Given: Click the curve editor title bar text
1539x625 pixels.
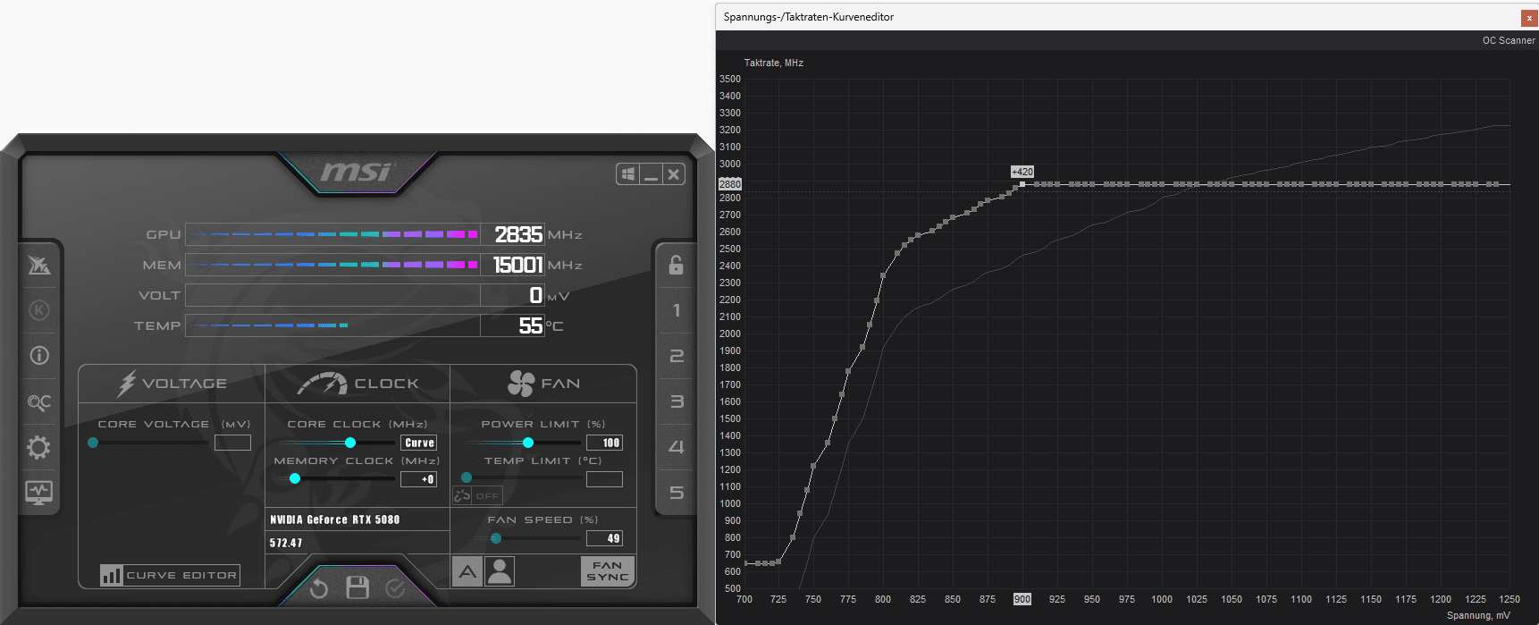Looking at the screenshot, I should [x=808, y=17].
